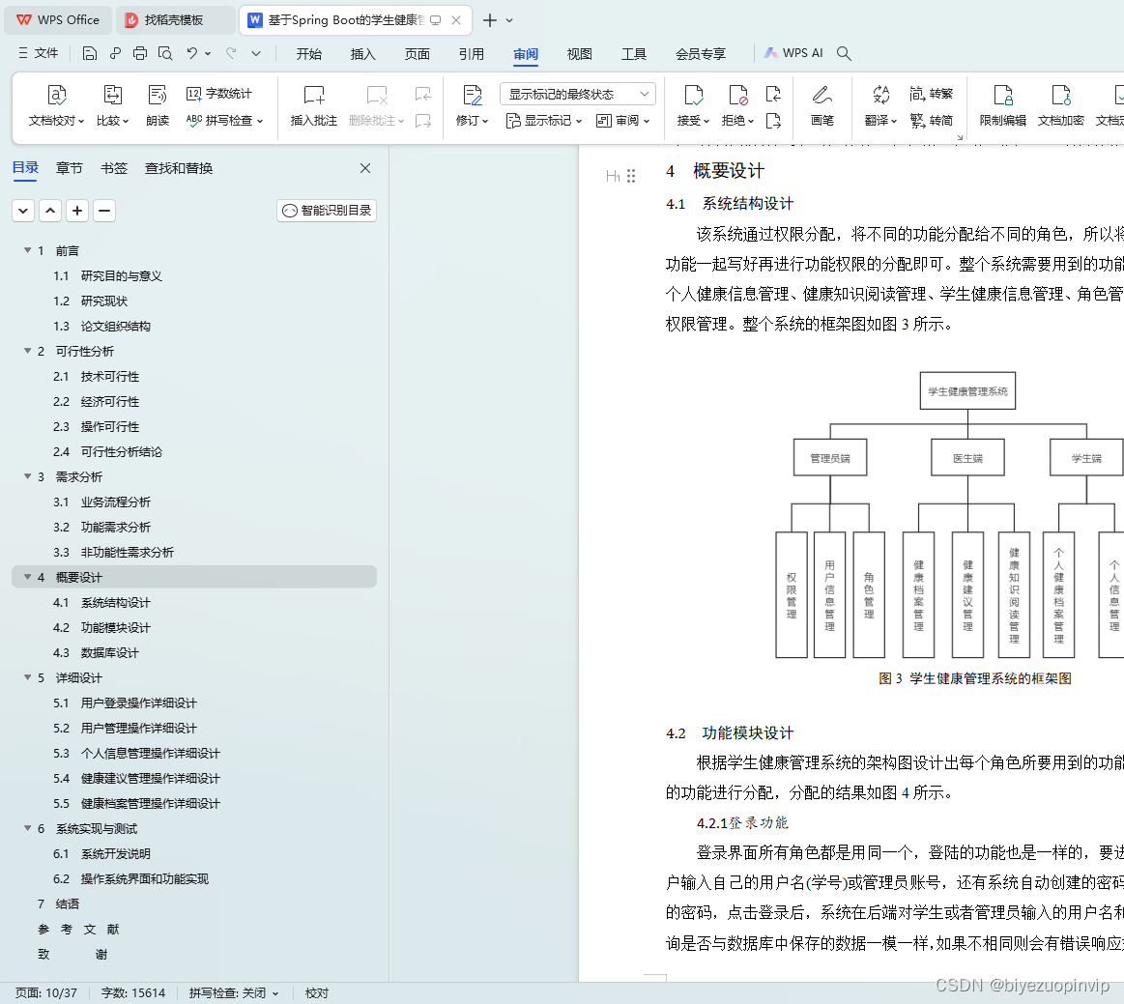Open a new tab with the plus button
Viewport: 1124px width, 1004px height.
click(490, 20)
